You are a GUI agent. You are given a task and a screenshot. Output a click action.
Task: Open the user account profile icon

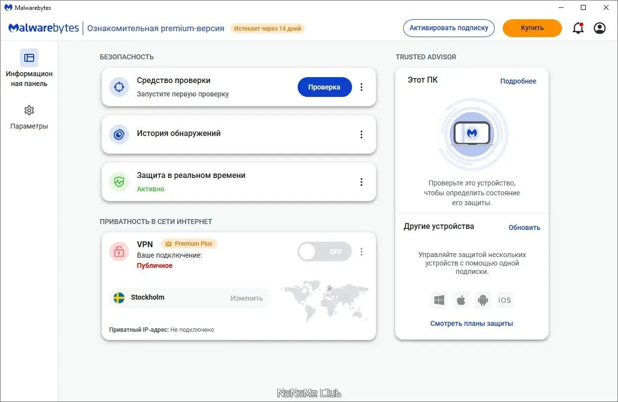[x=600, y=28]
